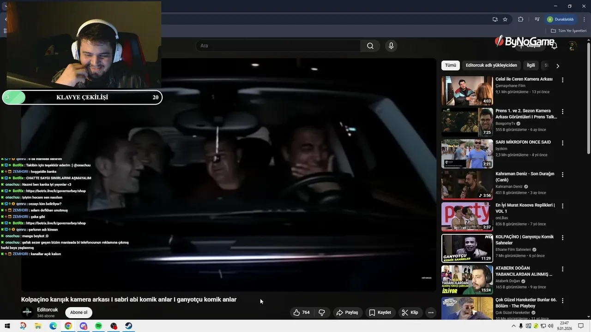Open ATABERK DOĞAN YABANCILARDAN ALINMIŞ video
The width and height of the screenshot is (591, 332).
click(524, 271)
